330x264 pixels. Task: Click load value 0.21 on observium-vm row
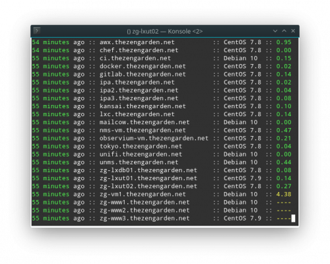point(284,138)
